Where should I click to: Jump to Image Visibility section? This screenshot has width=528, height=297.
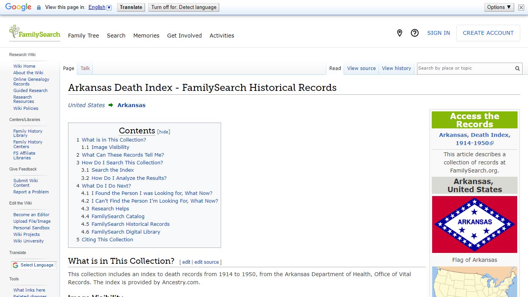pyautogui.click(x=111, y=147)
